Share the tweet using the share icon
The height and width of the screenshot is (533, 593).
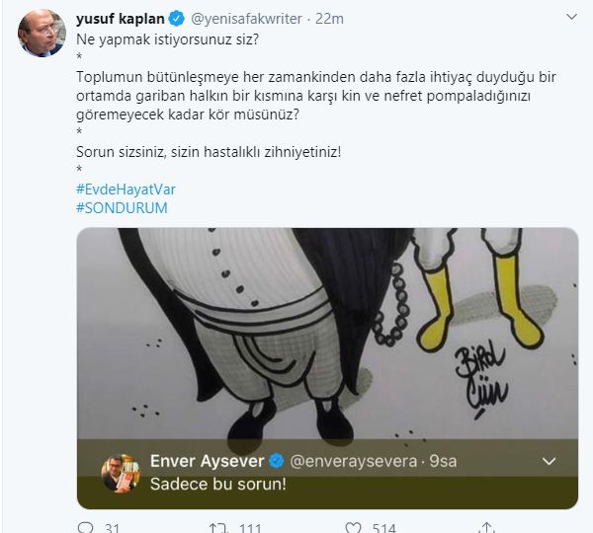click(485, 528)
